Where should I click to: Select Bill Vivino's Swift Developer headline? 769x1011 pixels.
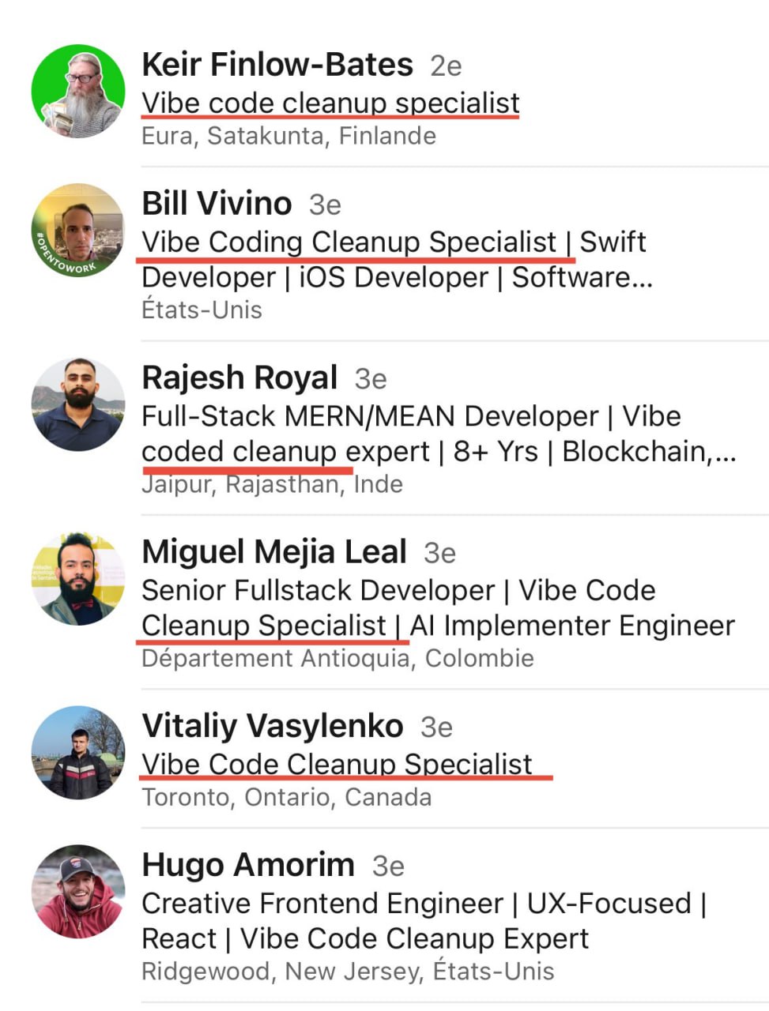tap(395, 259)
